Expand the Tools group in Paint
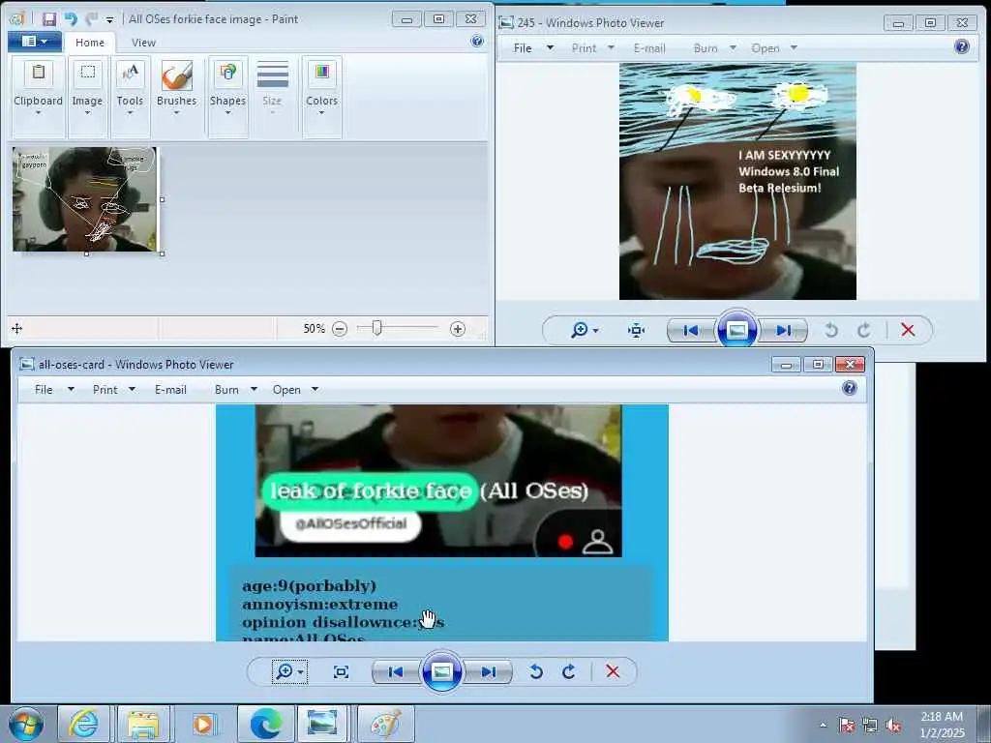 pos(130,96)
